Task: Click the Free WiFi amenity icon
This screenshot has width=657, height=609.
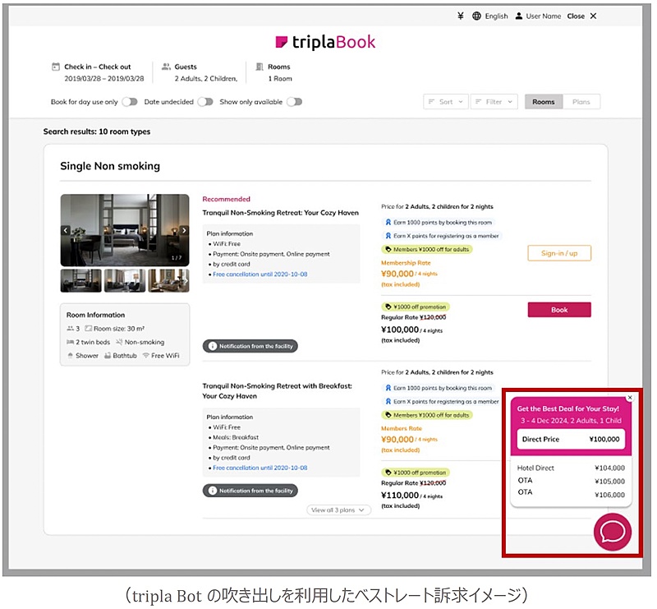Action: point(146,355)
